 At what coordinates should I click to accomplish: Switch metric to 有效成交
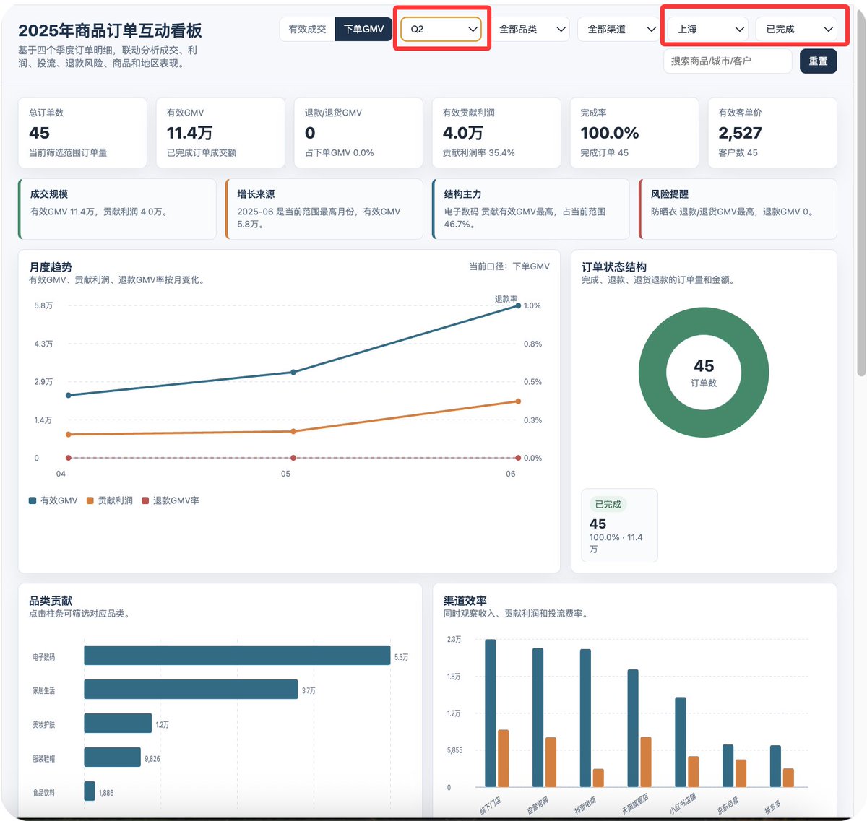coord(307,29)
